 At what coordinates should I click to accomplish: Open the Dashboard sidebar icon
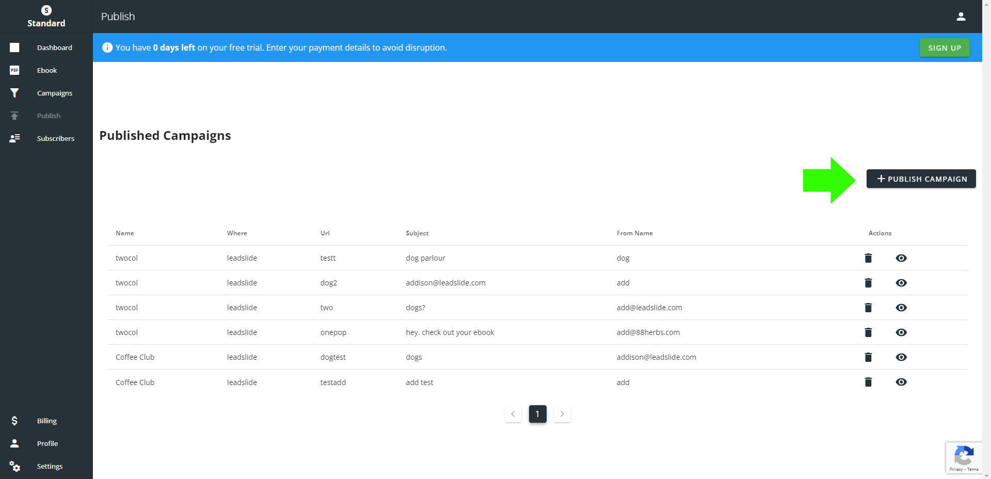(x=14, y=47)
